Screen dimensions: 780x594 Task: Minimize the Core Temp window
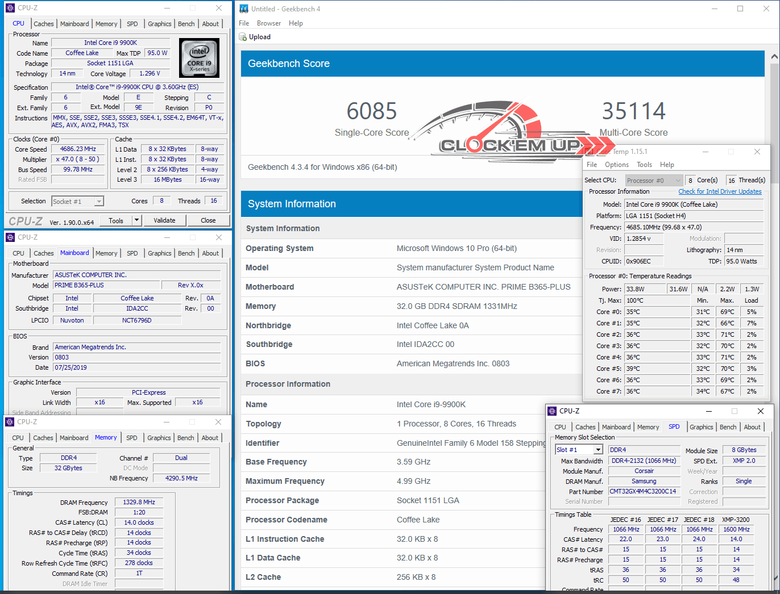point(705,152)
